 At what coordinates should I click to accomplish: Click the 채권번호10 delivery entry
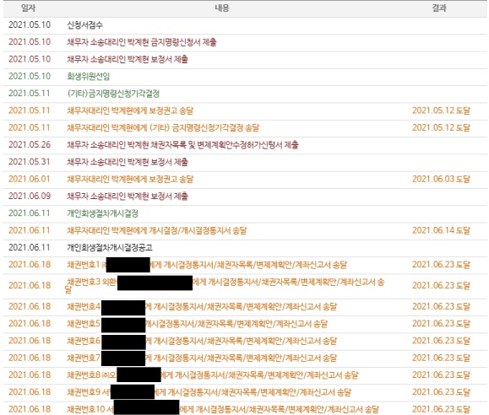tap(223, 409)
